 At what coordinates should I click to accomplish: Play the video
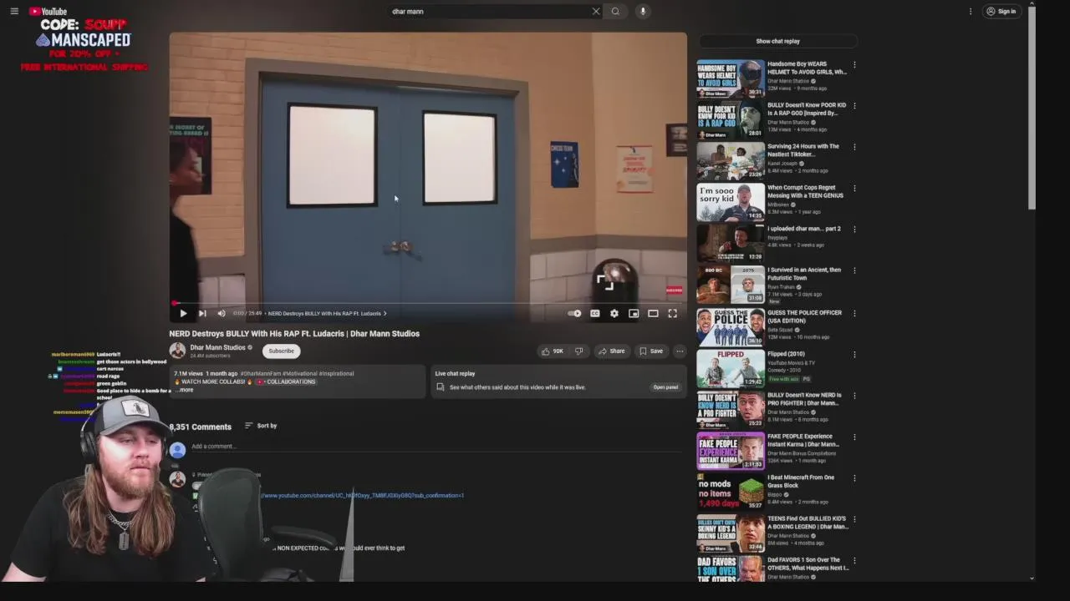click(183, 313)
